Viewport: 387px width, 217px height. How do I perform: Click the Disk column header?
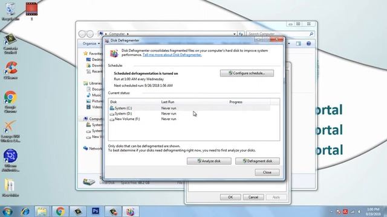click(x=134, y=102)
